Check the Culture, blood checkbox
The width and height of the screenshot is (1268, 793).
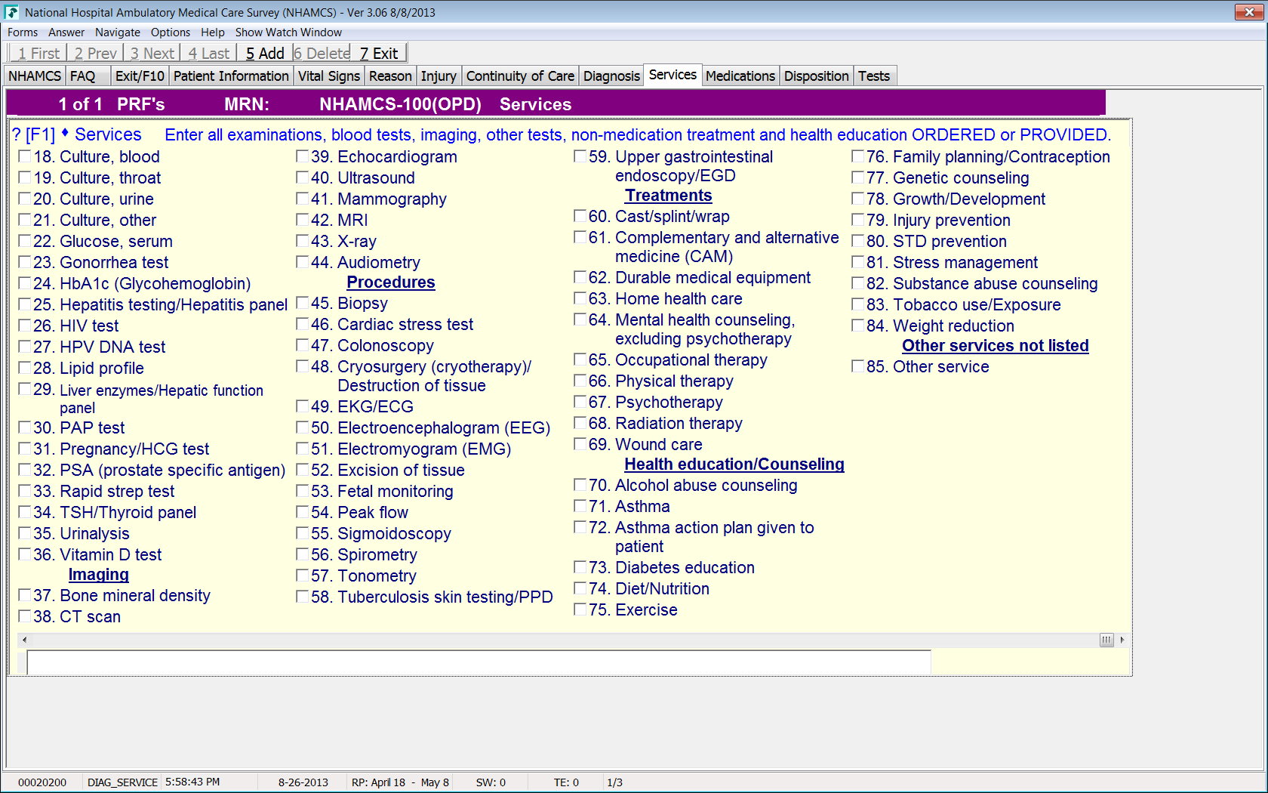coord(25,156)
